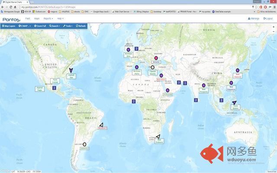Select the pink Nirmetta vessel marker
Viewport: 277px width, 173px height.
click(157, 58)
